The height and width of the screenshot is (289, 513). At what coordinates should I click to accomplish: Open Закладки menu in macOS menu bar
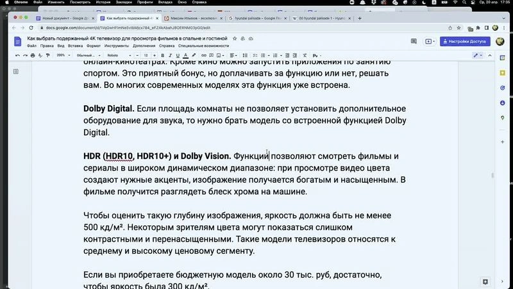(124, 2)
